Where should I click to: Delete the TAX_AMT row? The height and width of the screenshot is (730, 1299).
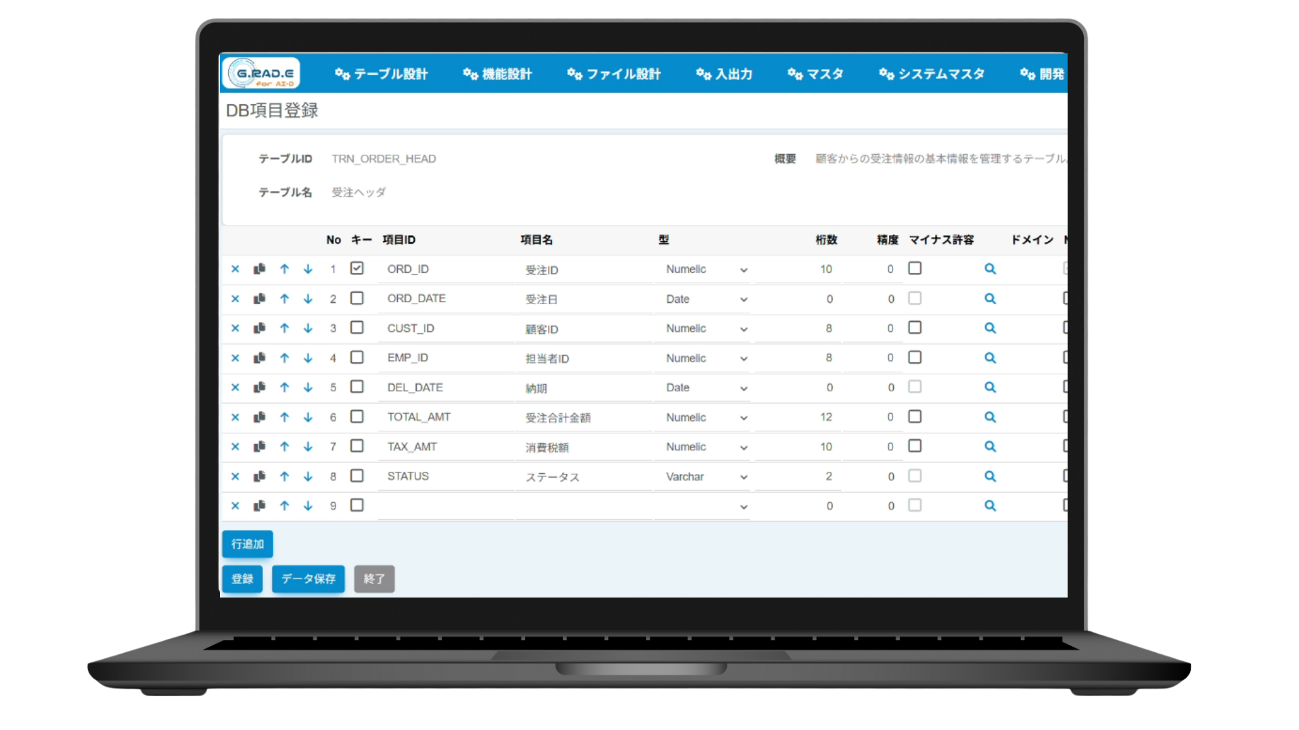tap(235, 447)
